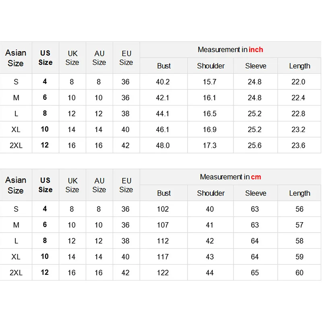Click the "Measurement in inch" header
The image size is (322, 322).
230,50
